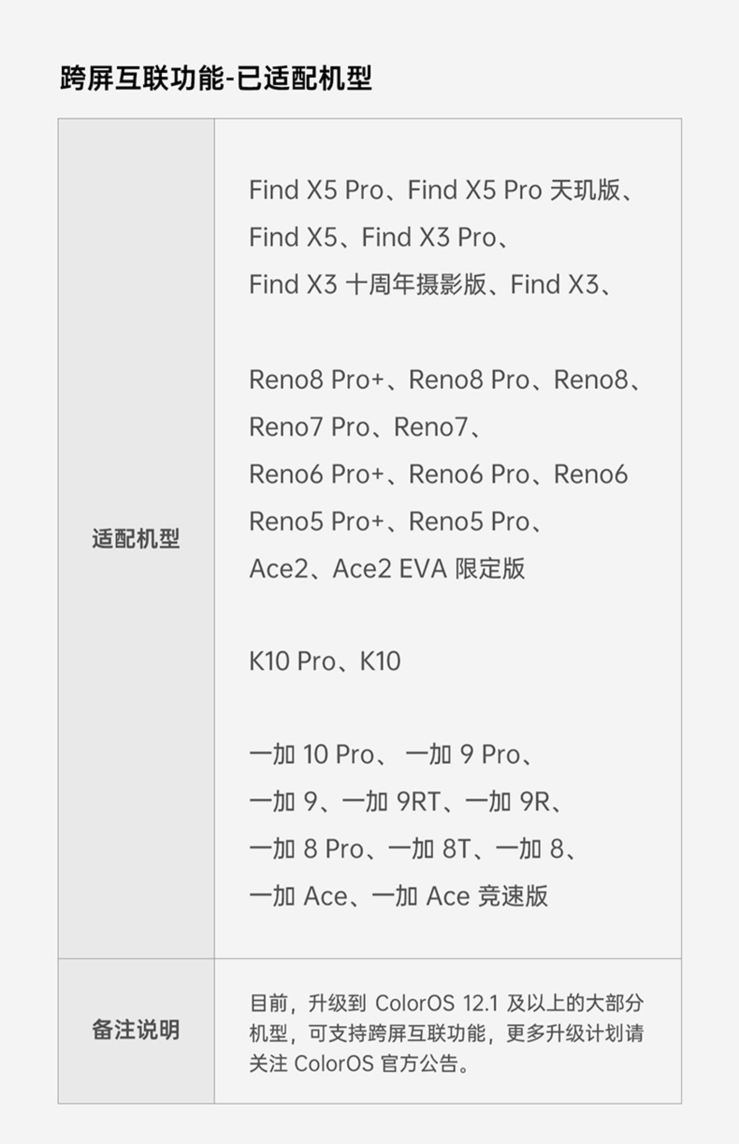
Task: Click the 一加 9 Pro model name
Action: click(462, 755)
